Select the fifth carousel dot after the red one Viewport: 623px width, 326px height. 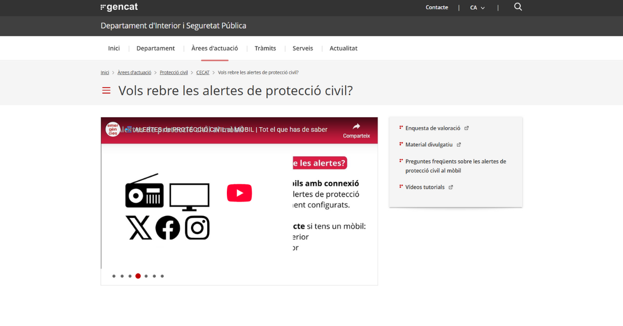click(146, 276)
